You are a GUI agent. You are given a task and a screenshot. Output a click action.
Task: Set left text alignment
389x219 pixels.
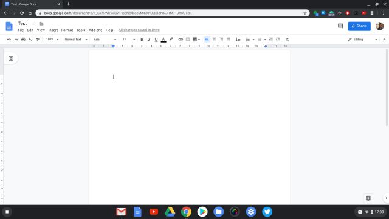point(207,40)
